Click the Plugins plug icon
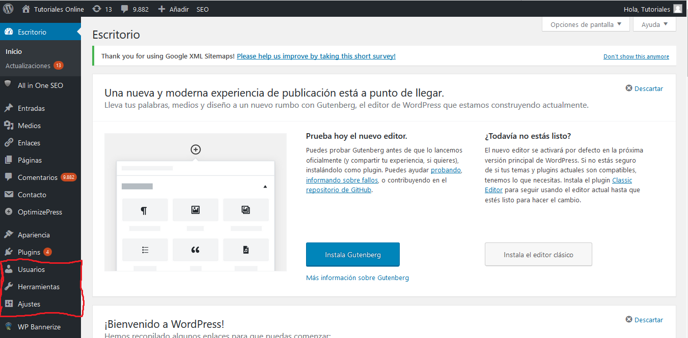Viewport: 688px width, 338px height. click(x=8, y=252)
